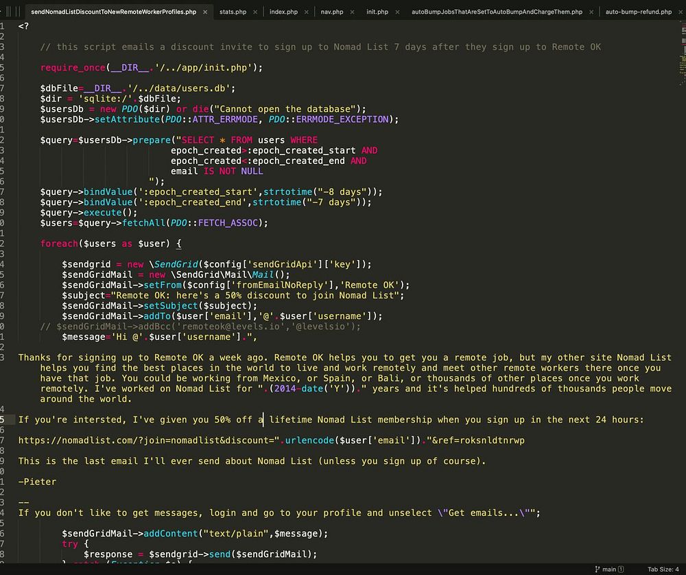686x575 pixels.
Task: Close the autoBumpJobsThatAreSetToAutoBumpAndChargeThem.php tab
Action: tap(591, 12)
